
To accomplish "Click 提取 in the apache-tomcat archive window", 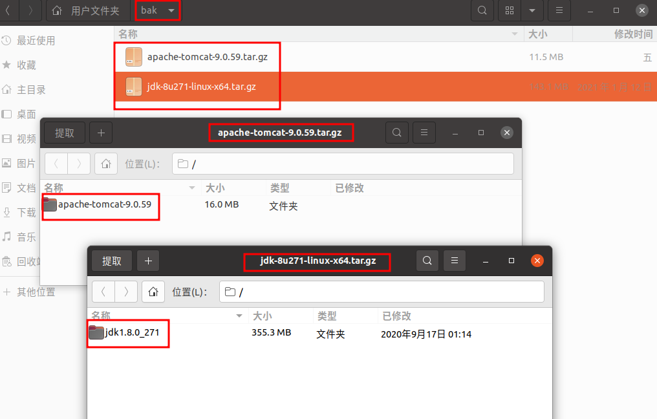I will (65, 133).
